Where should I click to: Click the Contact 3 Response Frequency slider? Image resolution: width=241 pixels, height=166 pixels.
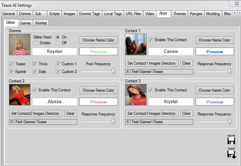pos(215,121)
